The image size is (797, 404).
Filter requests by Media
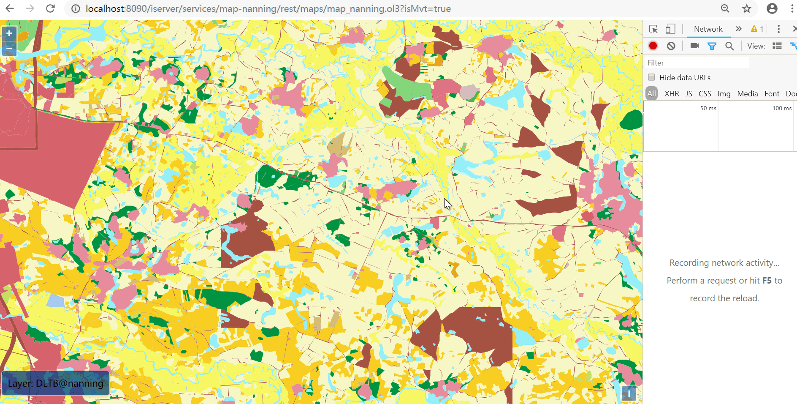(x=747, y=93)
